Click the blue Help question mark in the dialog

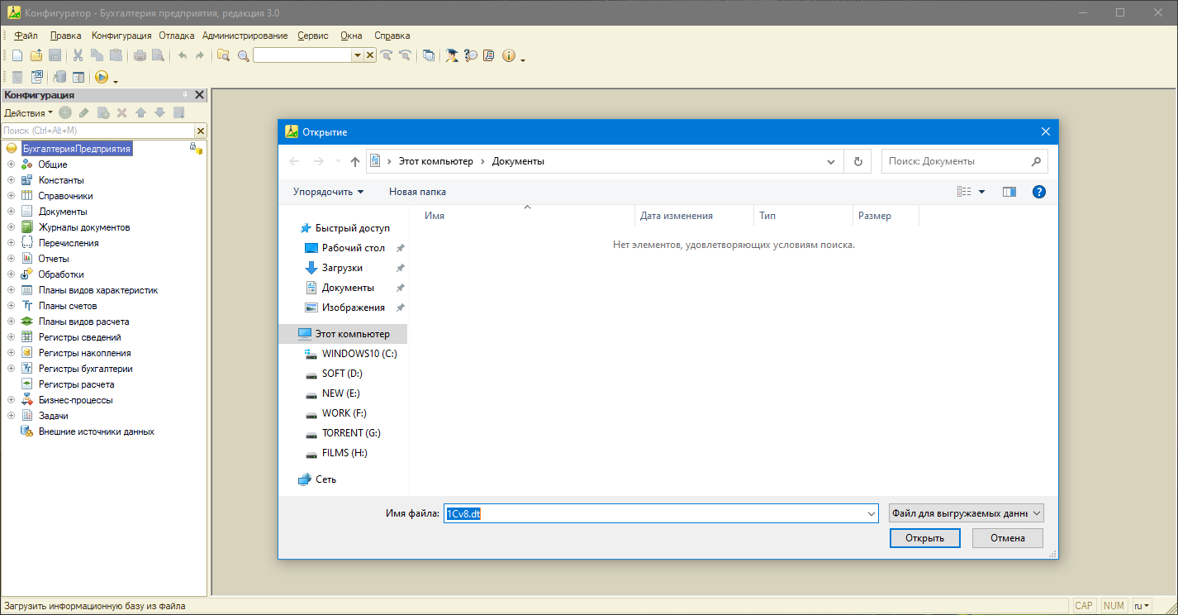(x=1039, y=192)
